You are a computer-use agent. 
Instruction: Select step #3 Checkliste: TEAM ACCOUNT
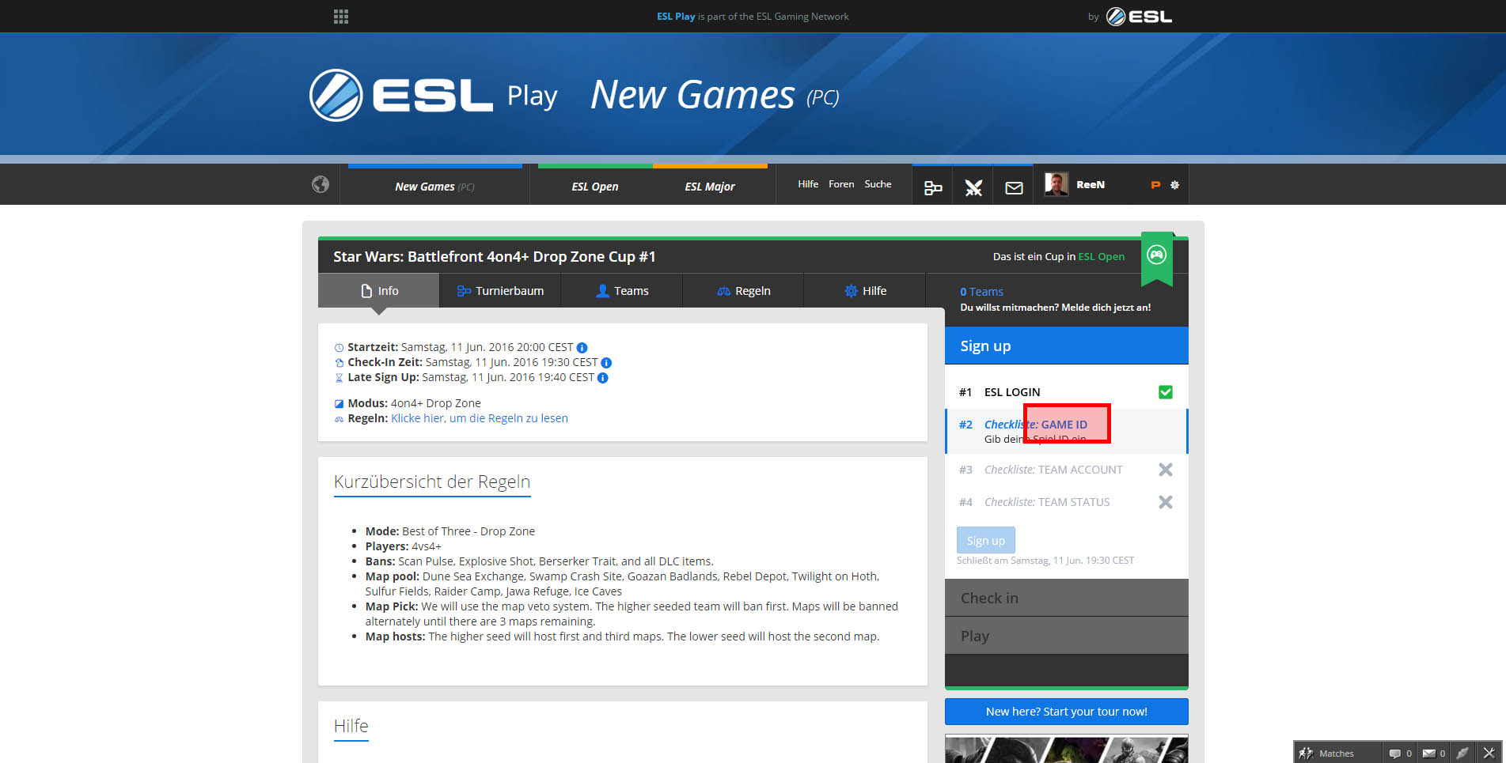pos(1066,470)
